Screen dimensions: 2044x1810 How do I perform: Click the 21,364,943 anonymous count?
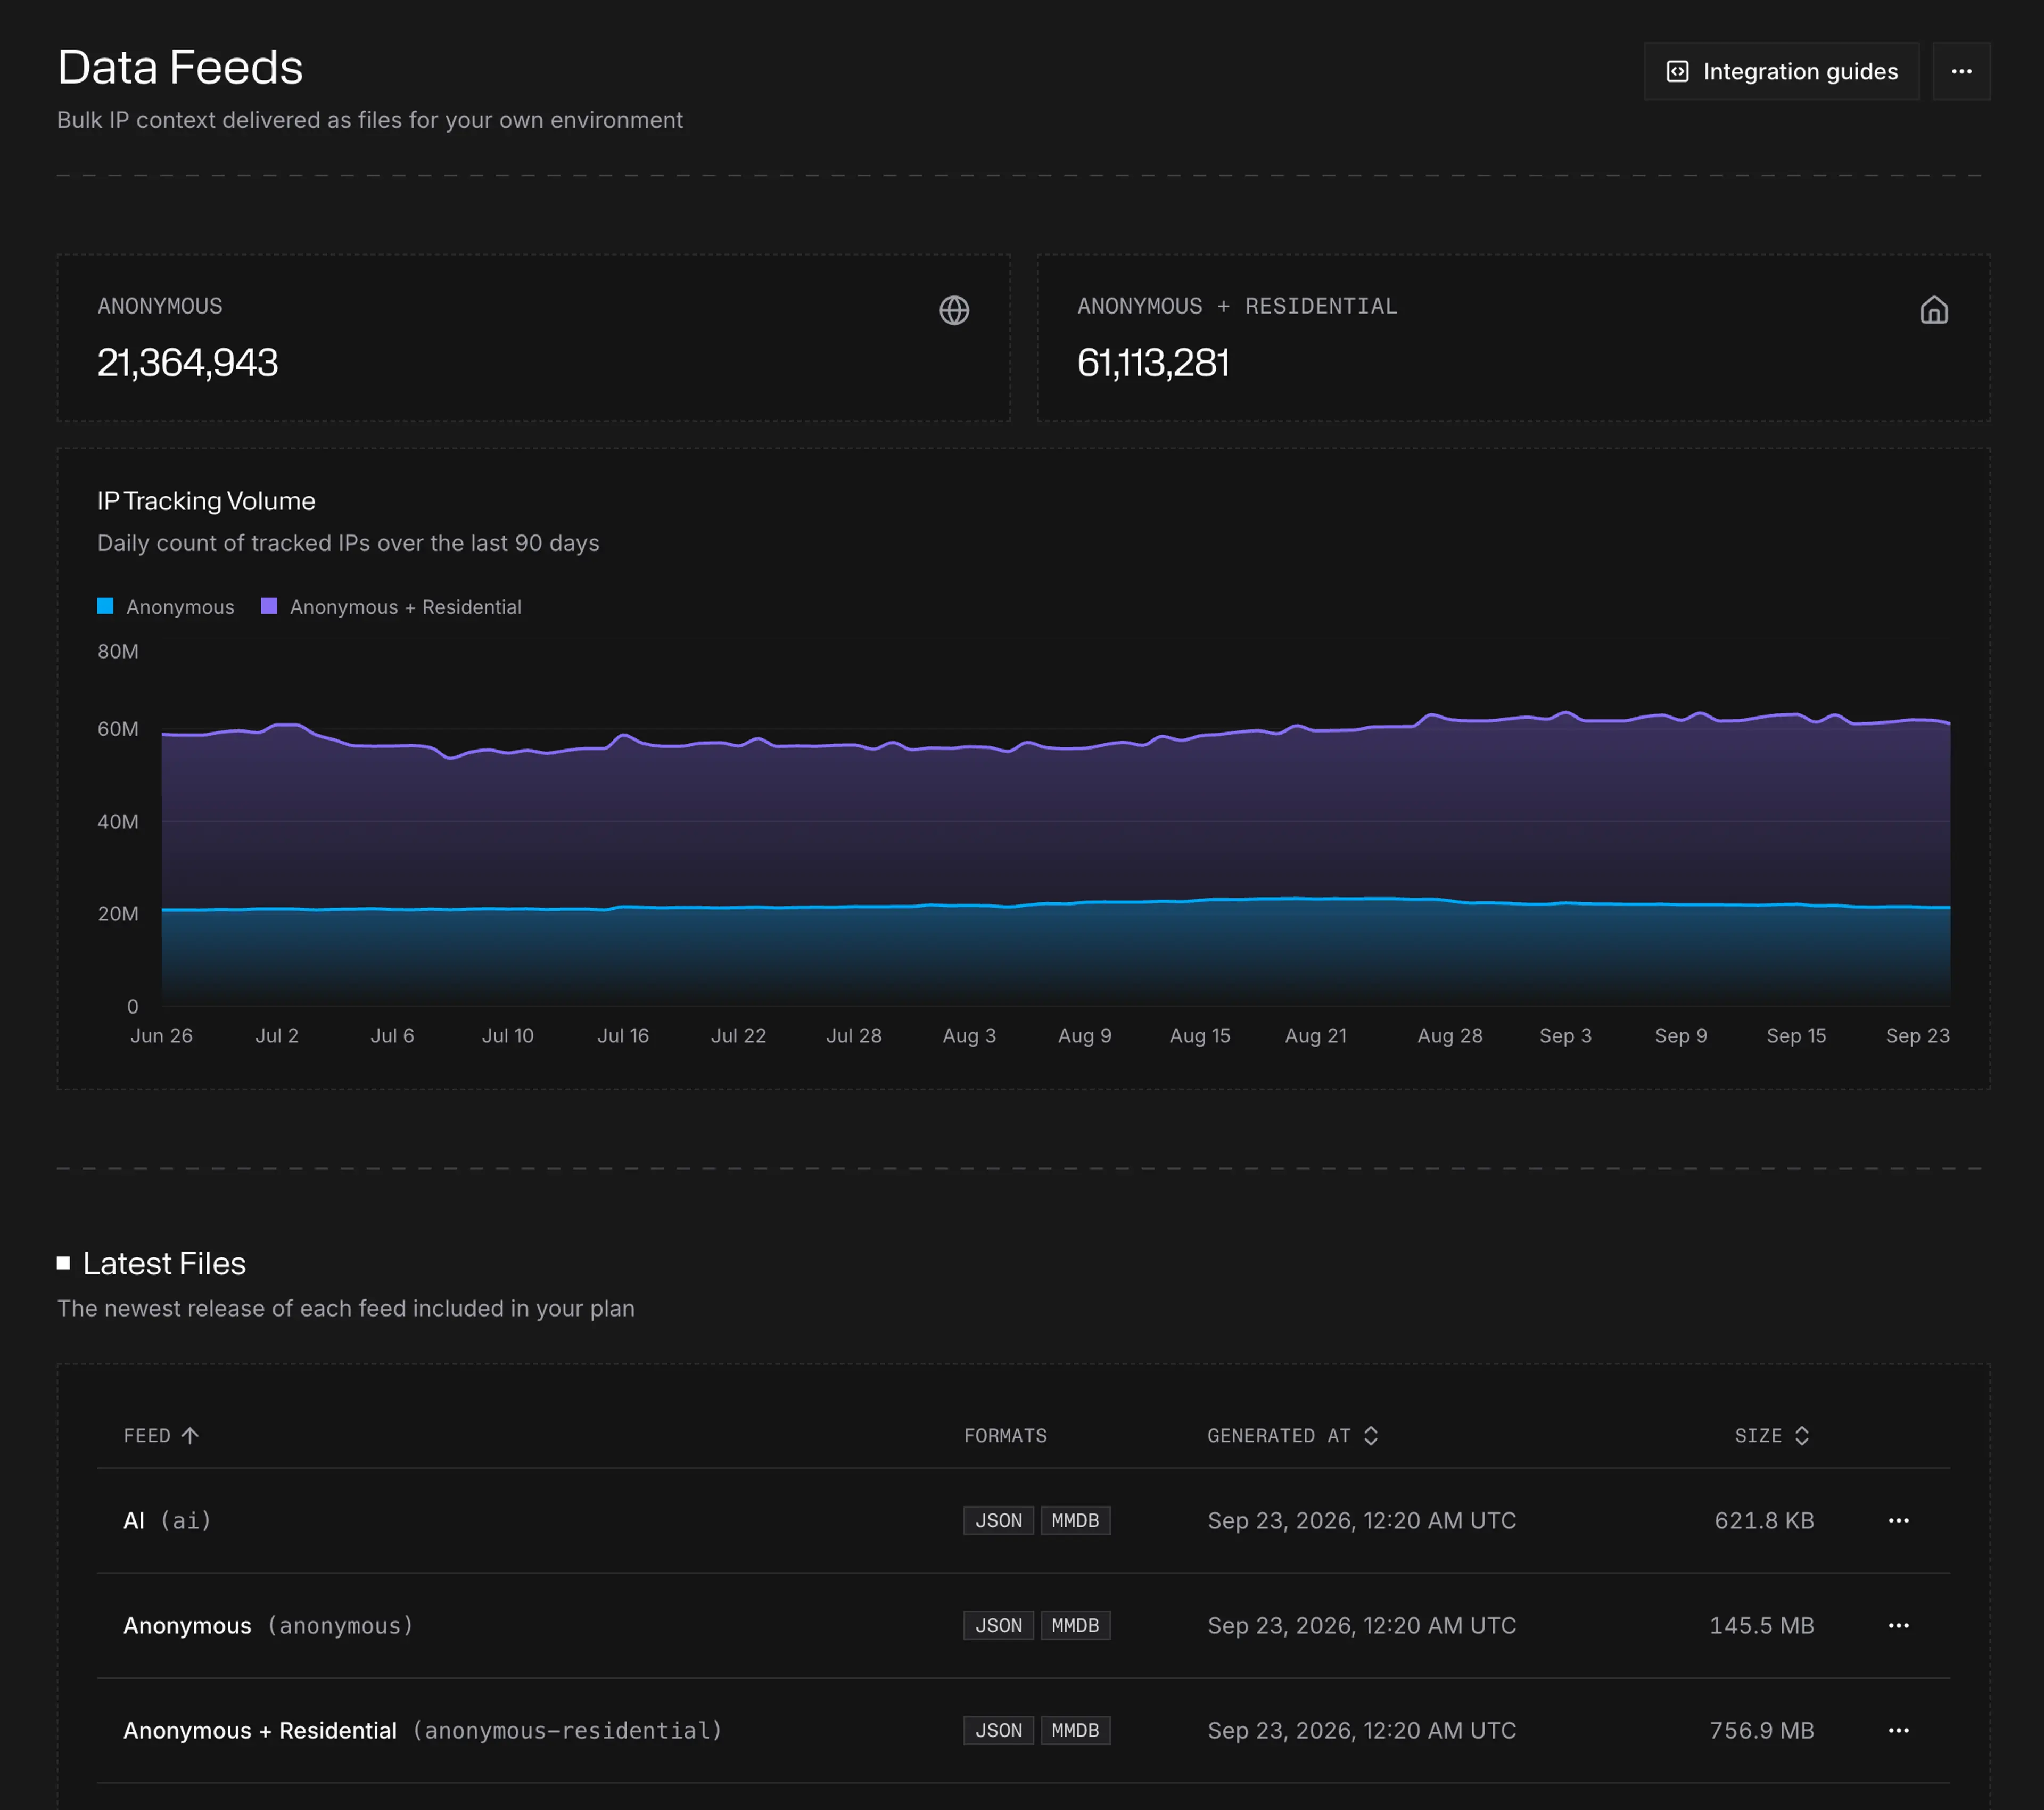(187, 362)
